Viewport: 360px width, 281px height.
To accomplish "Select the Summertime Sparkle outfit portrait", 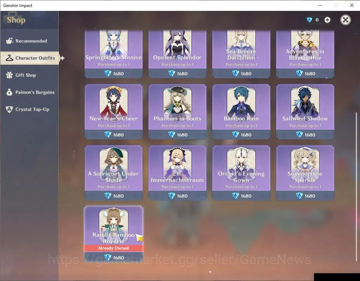I will tap(305, 165).
